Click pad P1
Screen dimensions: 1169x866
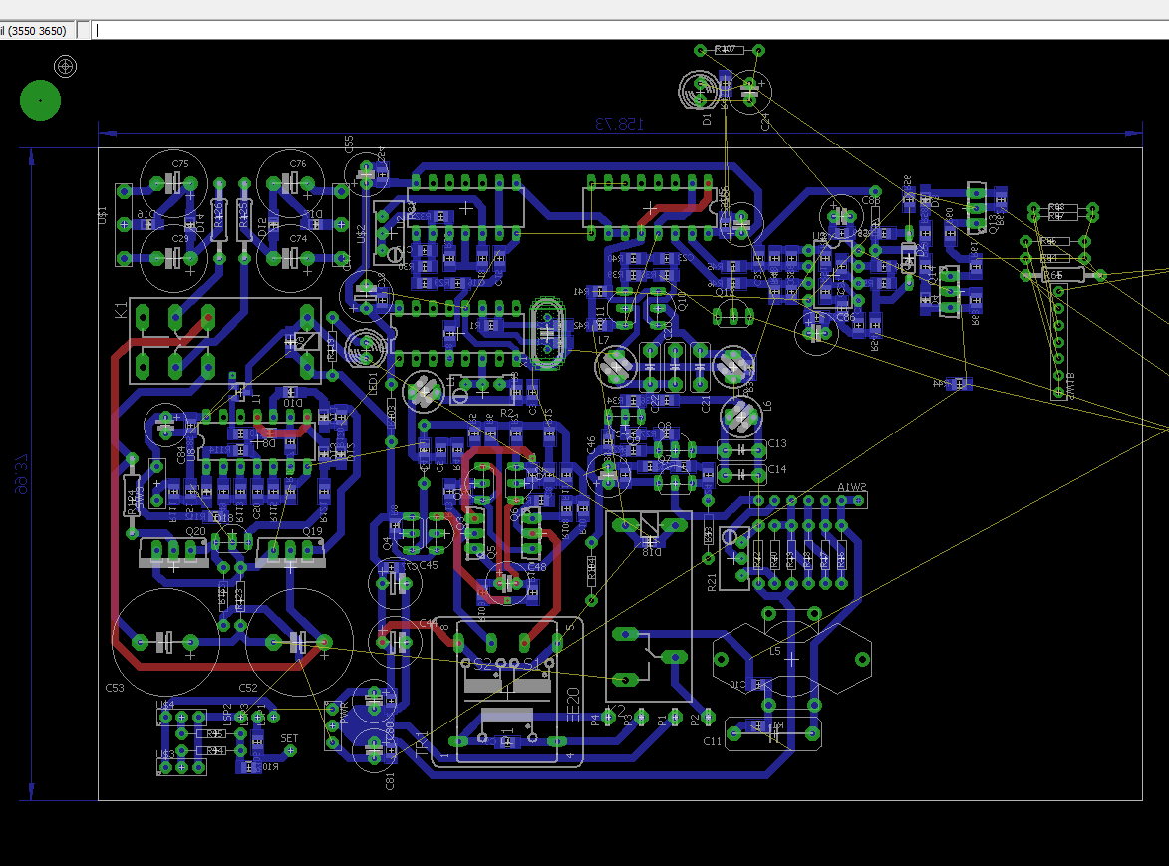[675, 718]
